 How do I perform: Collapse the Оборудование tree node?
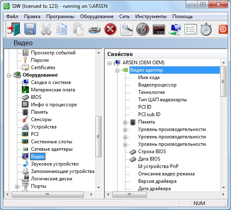(9, 75)
